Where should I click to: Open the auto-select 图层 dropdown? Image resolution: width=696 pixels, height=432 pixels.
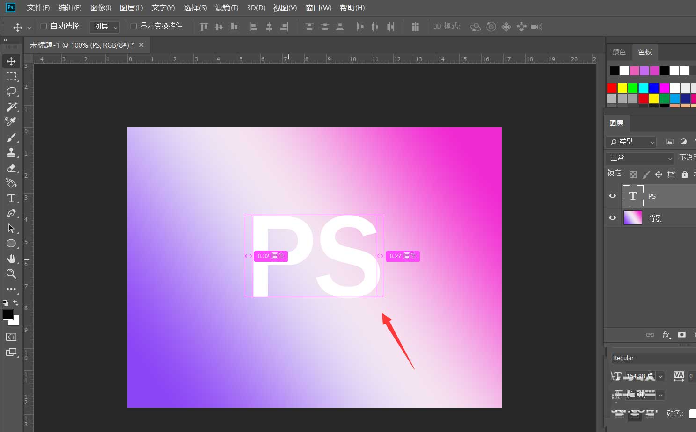coord(104,27)
